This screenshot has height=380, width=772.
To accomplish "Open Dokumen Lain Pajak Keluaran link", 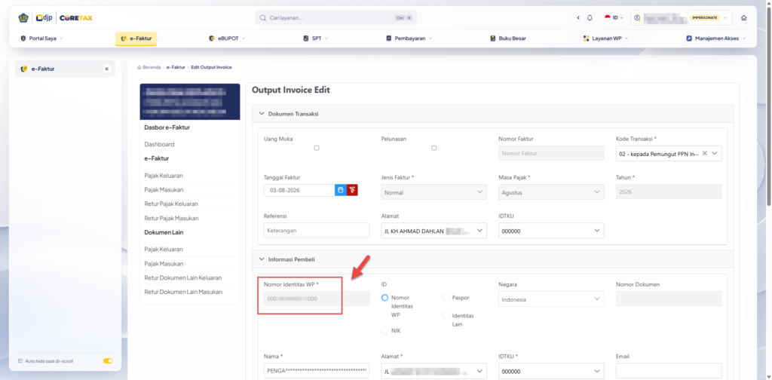I will pos(164,249).
